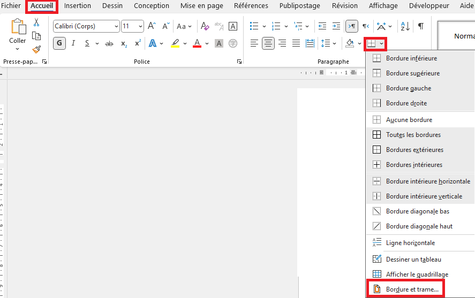Copy selection with the copy icon
The height and width of the screenshot is (298, 475).
tap(36, 36)
